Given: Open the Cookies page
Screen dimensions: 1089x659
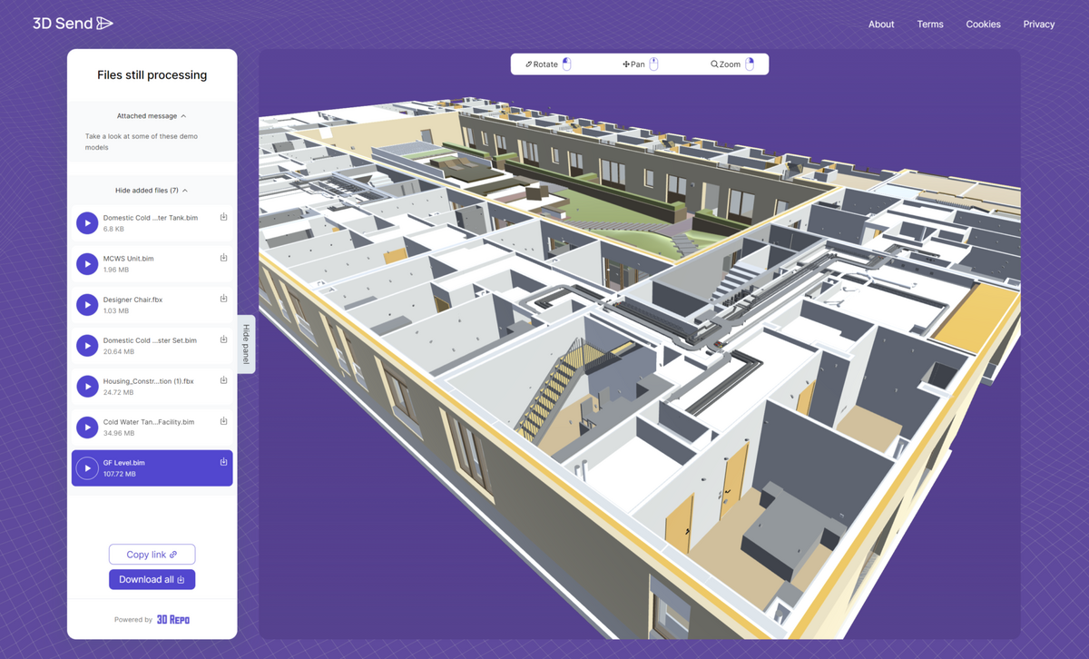Looking at the screenshot, I should 983,25.
